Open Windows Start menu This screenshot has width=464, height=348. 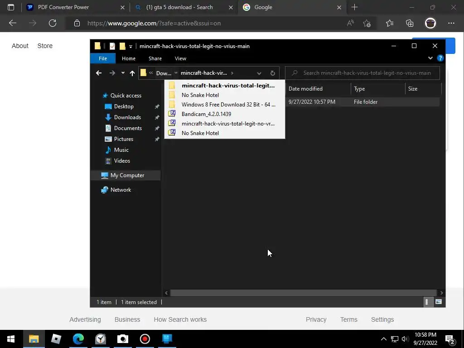tap(11, 339)
